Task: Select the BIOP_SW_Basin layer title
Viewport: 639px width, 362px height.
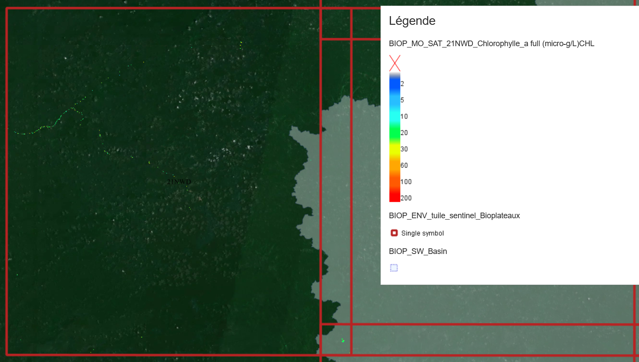Action: tap(418, 251)
